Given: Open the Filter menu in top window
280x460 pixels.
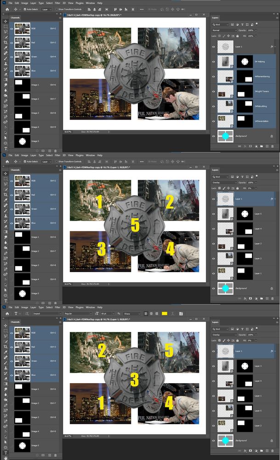Looking at the screenshot, I should pyautogui.click(x=57, y=3).
